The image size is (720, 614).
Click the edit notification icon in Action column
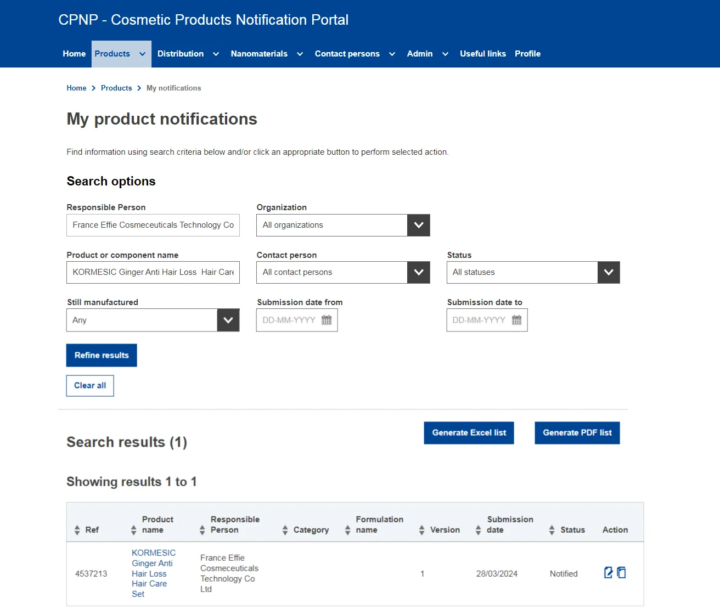coord(608,573)
